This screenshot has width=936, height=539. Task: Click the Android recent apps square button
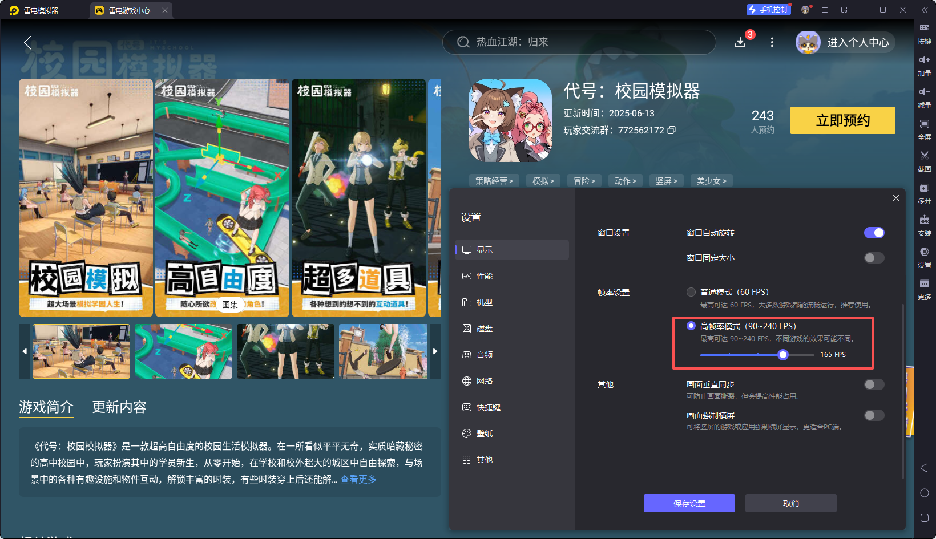point(925,518)
